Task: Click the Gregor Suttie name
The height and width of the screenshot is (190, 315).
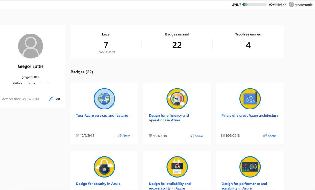Action: [x=30, y=66]
